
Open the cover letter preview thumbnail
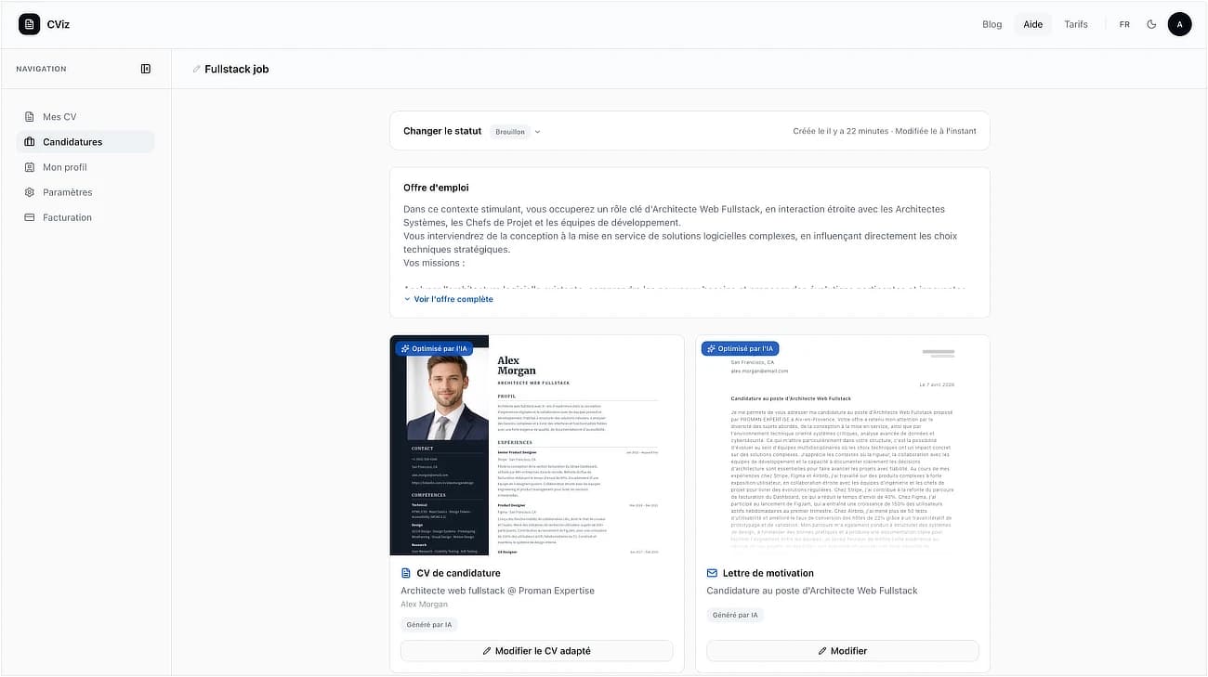[x=842, y=445]
